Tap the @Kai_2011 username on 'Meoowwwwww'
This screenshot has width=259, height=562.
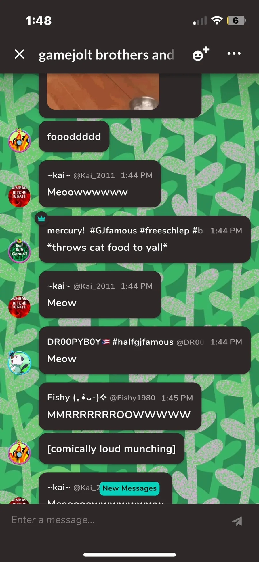pos(94,175)
